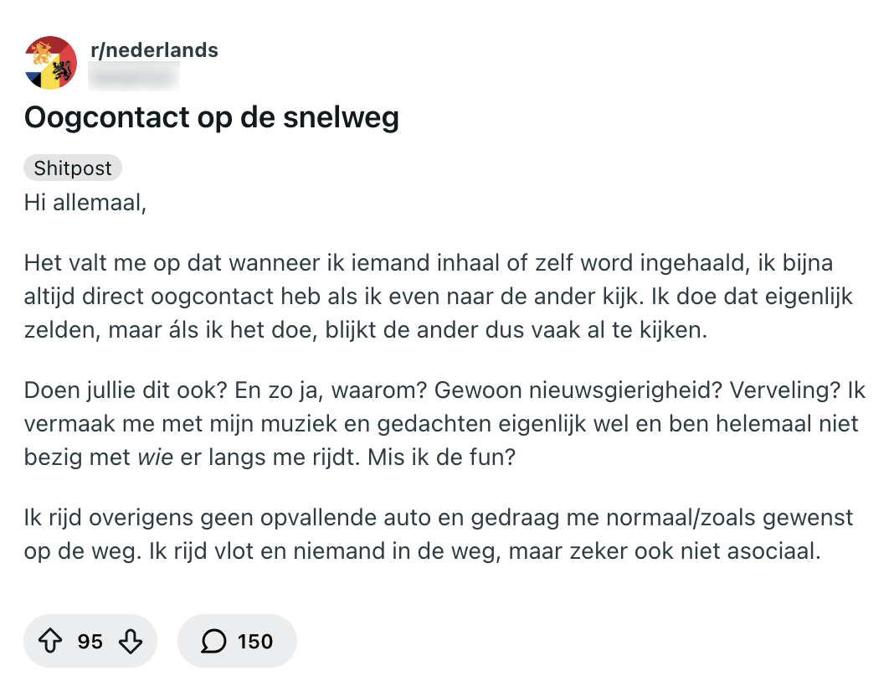The height and width of the screenshot is (687, 894).
Task: Click the greeting "Hi allemaal,"
Action: (85, 203)
